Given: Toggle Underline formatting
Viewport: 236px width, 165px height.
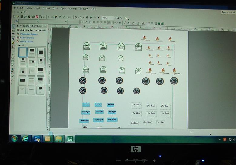Looking at the screenshot, I should click(90, 22).
